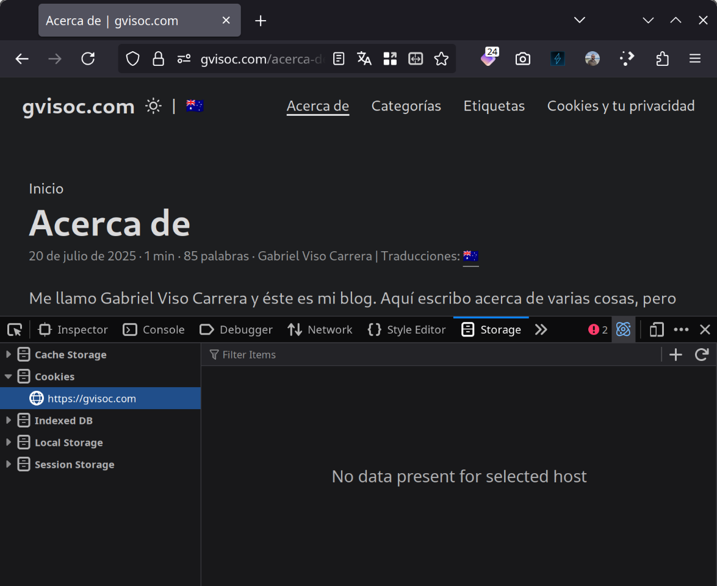
Task: Expand the Local Storage node
Action: pos(8,442)
